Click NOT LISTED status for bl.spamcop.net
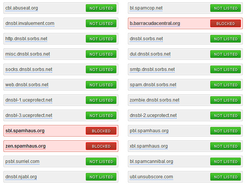 coord(226,8)
